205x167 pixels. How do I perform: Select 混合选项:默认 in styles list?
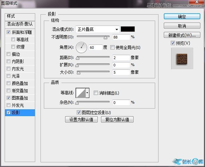coord(20,24)
